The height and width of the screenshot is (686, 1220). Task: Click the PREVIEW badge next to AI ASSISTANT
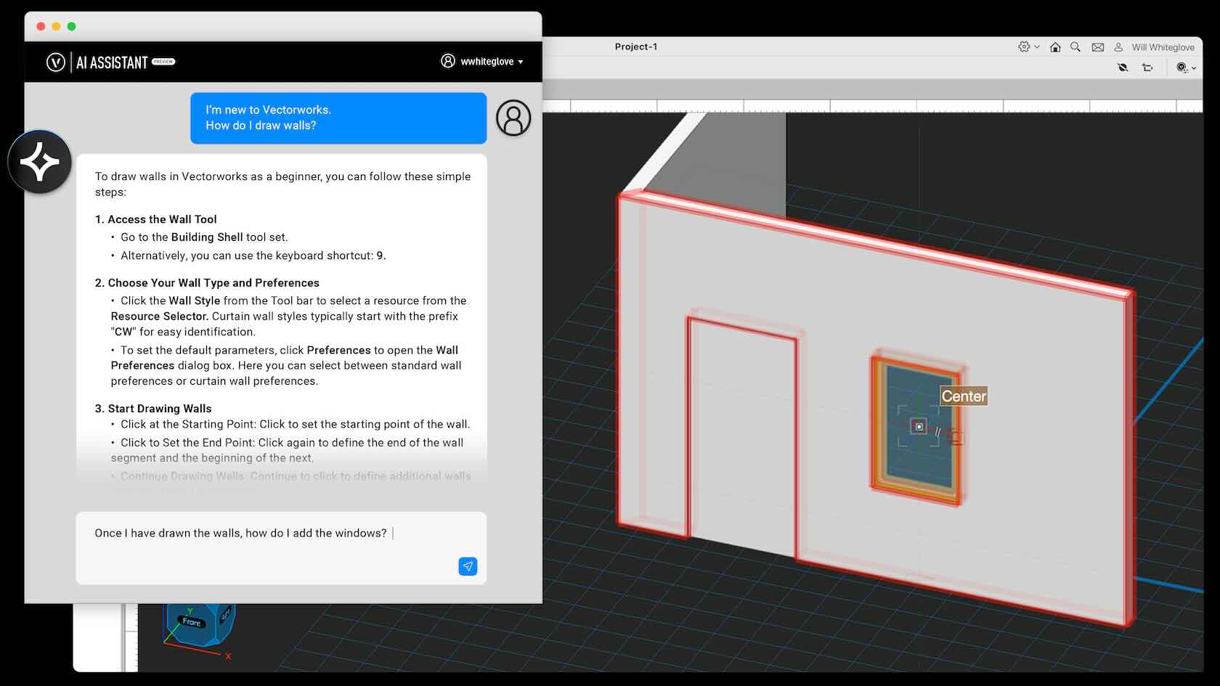(x=163, y=62)
